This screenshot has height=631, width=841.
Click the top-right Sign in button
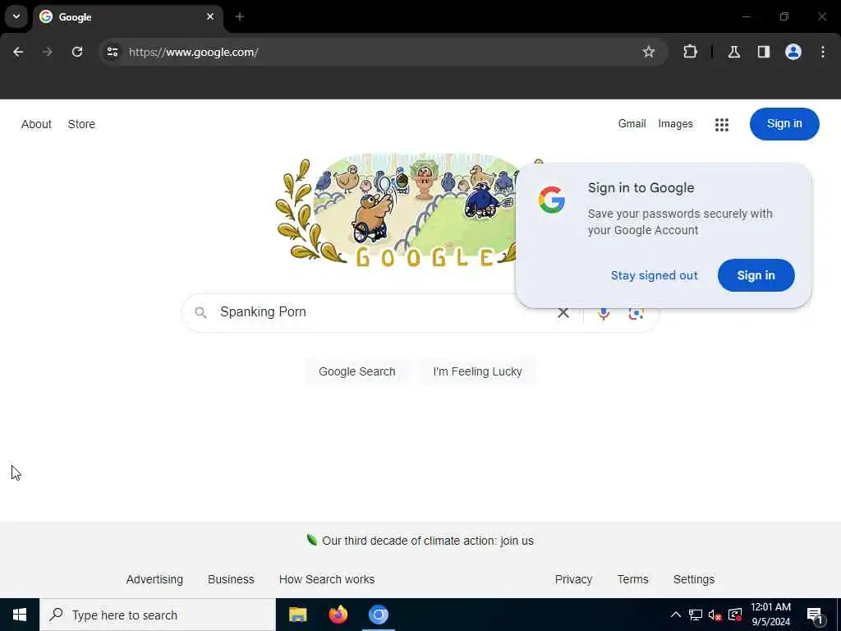[784, 124]
